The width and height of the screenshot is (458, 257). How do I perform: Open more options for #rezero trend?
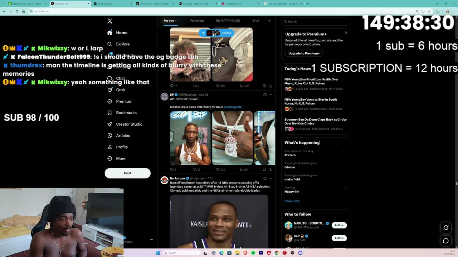(x=345, y=152)
